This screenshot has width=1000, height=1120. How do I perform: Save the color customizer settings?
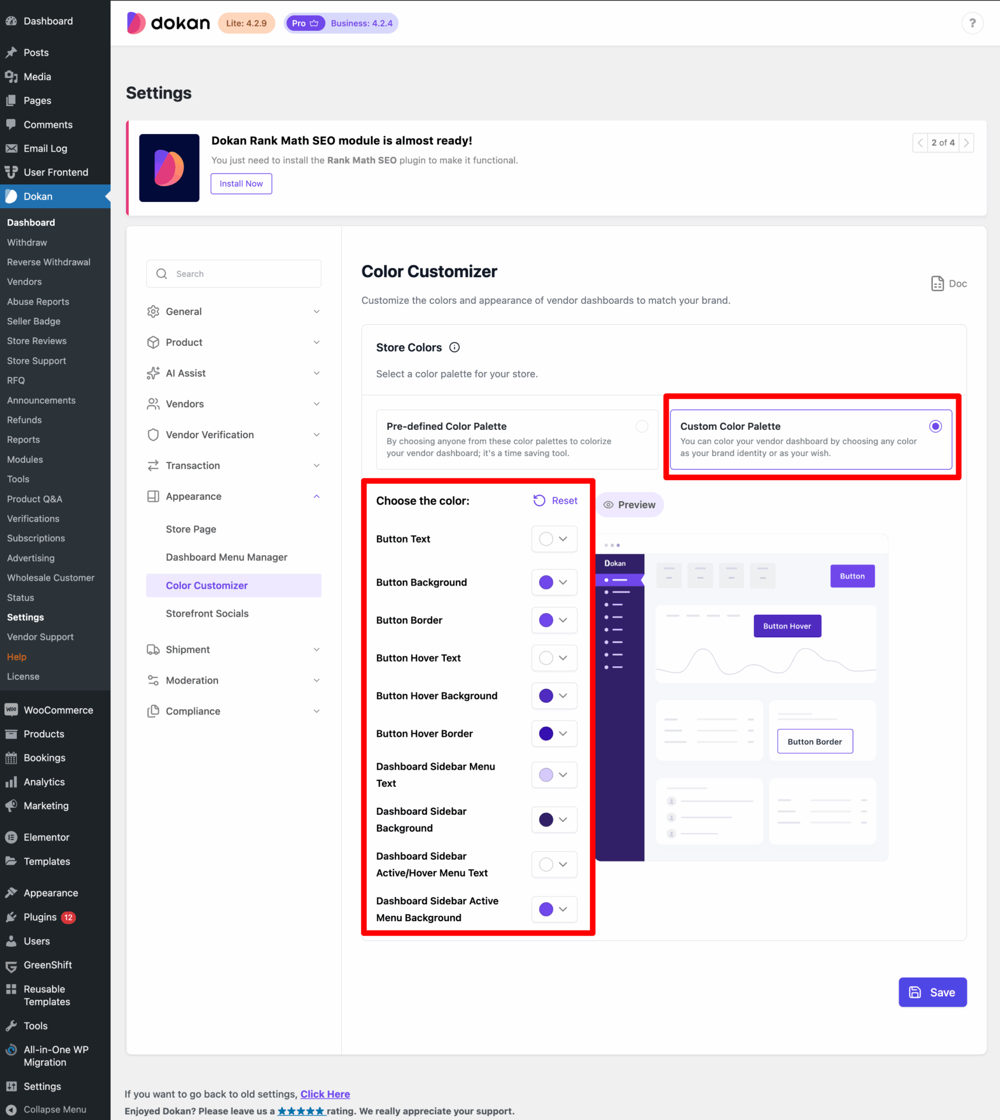[x=932, y=992]
